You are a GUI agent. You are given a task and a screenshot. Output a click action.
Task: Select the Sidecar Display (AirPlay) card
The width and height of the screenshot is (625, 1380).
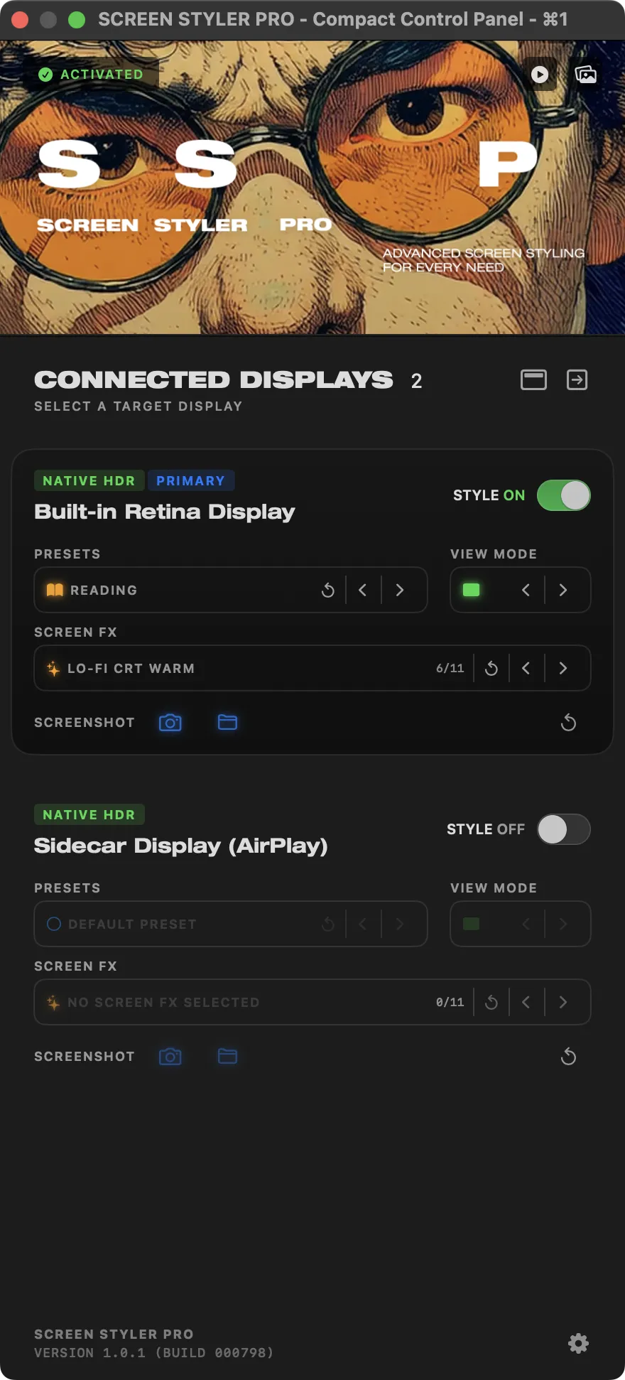(181, 846)
